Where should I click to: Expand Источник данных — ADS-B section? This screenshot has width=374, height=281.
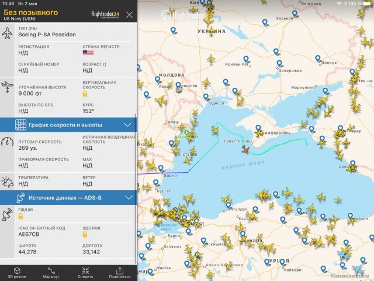pos(68,198)
